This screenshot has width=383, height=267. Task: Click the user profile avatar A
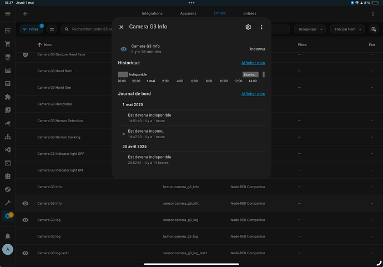tap(8, 249)
